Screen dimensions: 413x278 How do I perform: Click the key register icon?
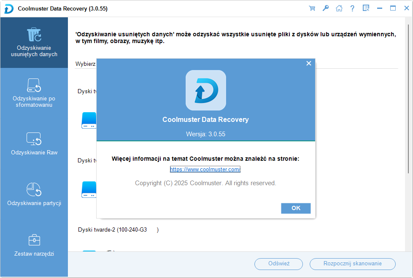[326, 8]
